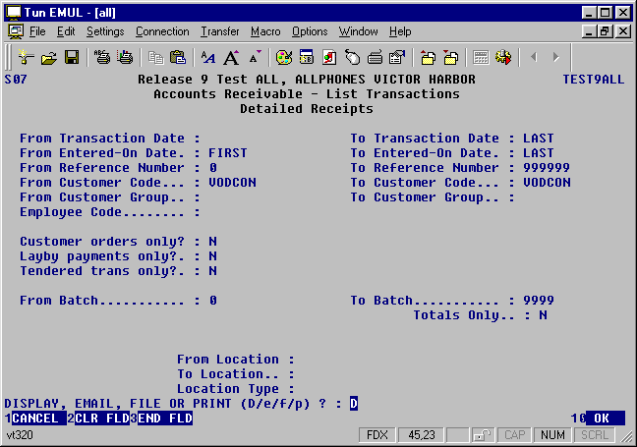Click the large letter A font icon
Image resolution: width=637 pixels, height=447 pixels.
point(231,58)
